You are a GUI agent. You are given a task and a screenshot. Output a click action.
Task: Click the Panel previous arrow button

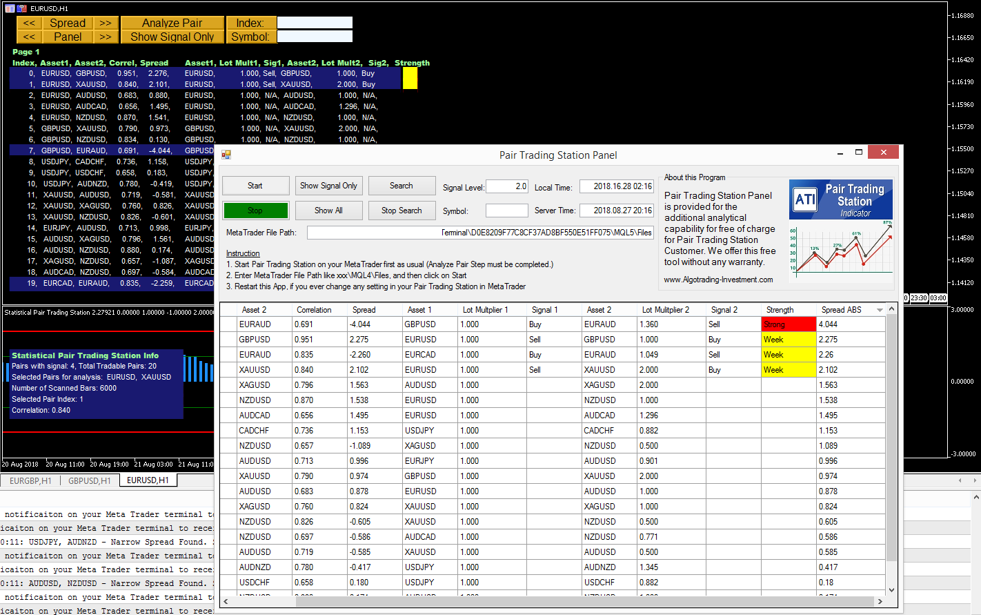[29, 37]
